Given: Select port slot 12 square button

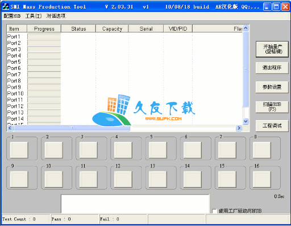Looking at the screenshot, I should click(123, 179).
